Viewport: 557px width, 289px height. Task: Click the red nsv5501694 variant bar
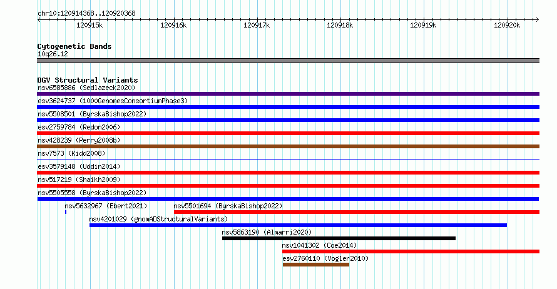[357, 212]
